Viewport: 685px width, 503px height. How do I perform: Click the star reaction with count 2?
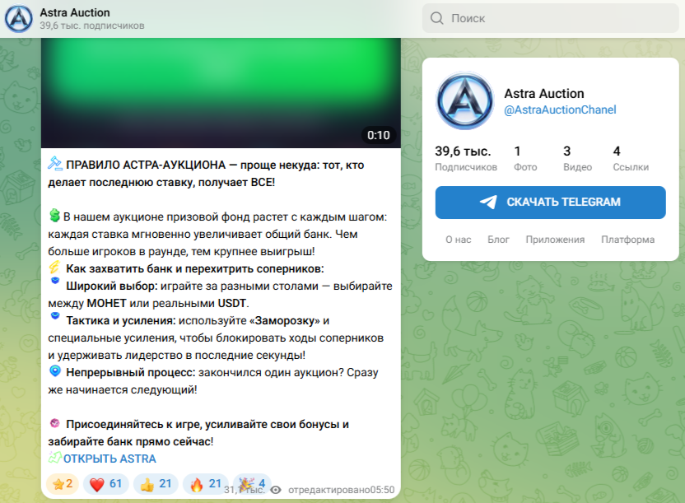63,484
